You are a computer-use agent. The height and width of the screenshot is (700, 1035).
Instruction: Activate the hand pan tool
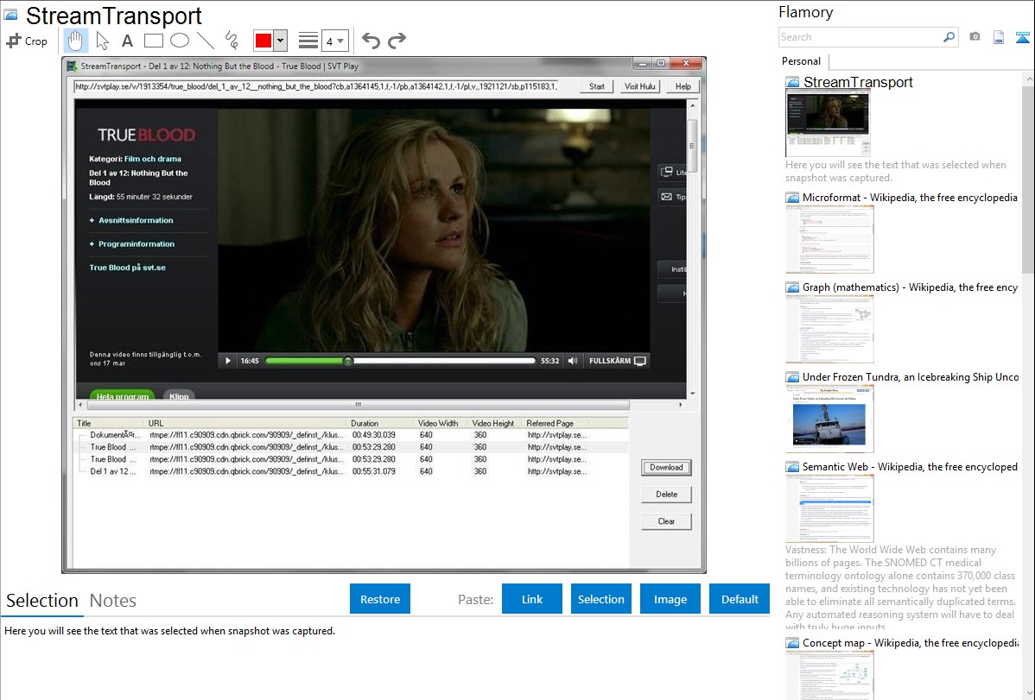76,41
